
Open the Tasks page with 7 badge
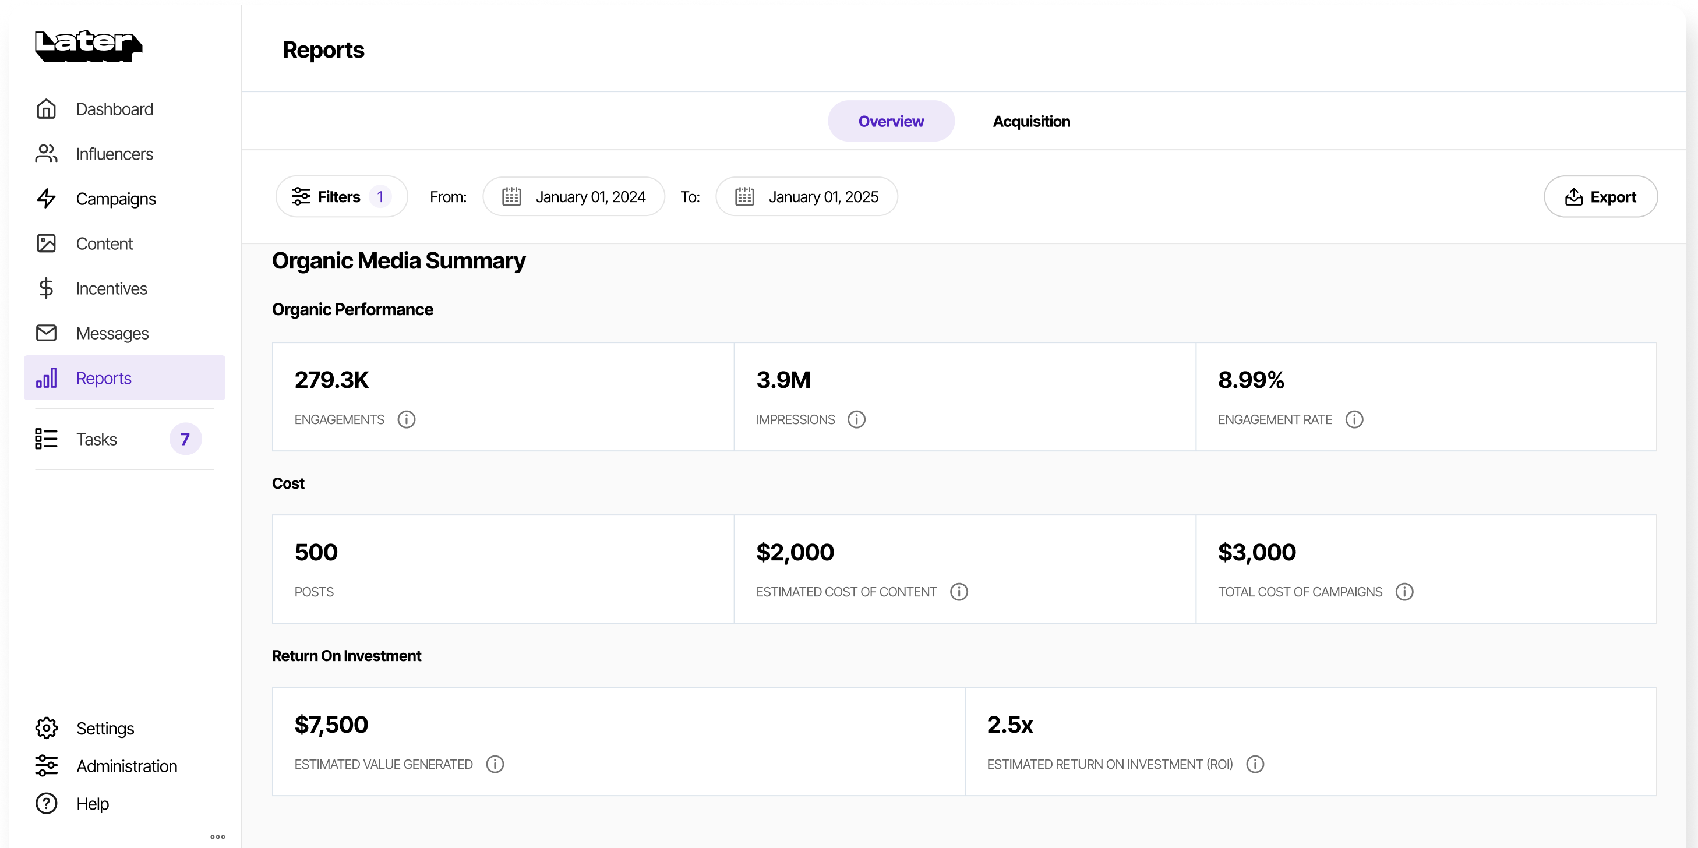tap(96, 440)
